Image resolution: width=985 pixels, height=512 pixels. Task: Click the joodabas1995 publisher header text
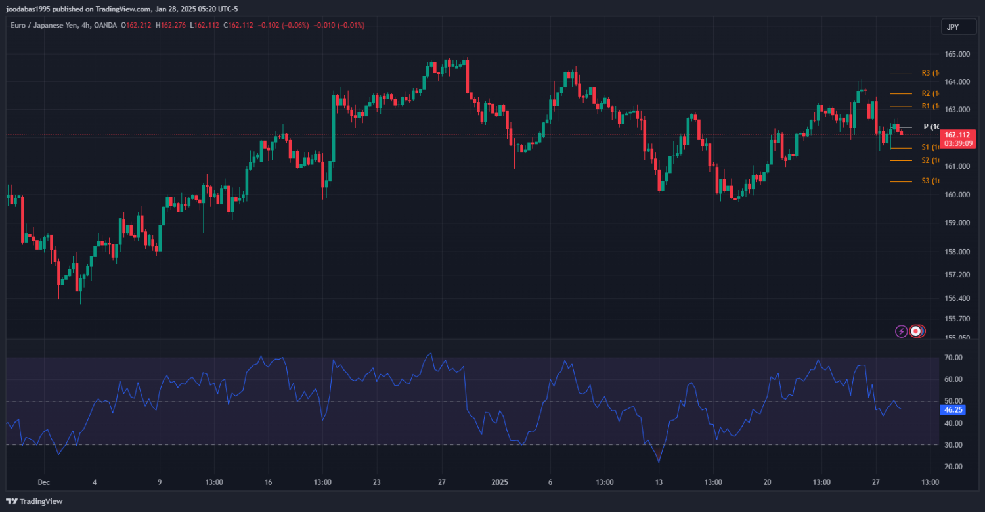(122, 9)
